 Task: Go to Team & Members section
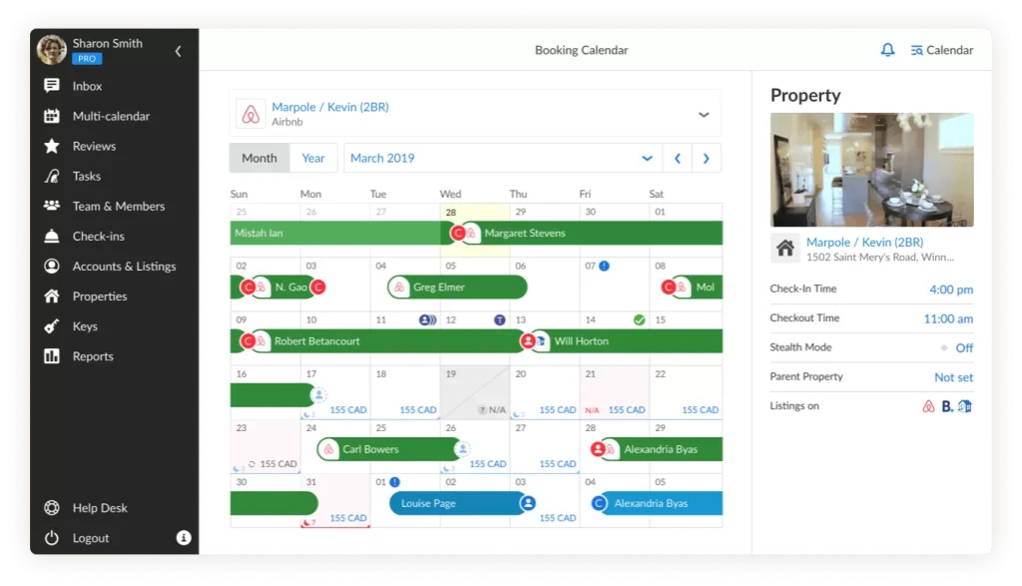point(118,207)
